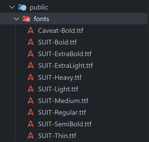This screenshot has width=149, height=142.
Task: Click the public folder globe icon
Action: (22, 7)
